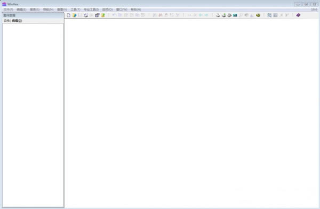Open 编辑(D) menu in case data panel

point(17,21)
